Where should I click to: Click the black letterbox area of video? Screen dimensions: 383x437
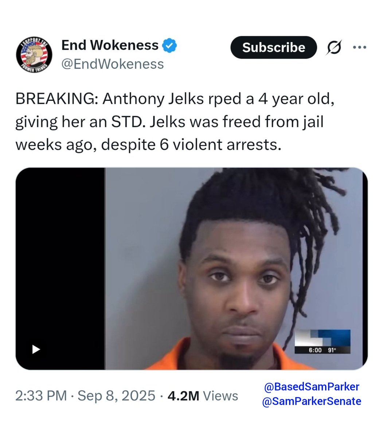pos(60,269)
